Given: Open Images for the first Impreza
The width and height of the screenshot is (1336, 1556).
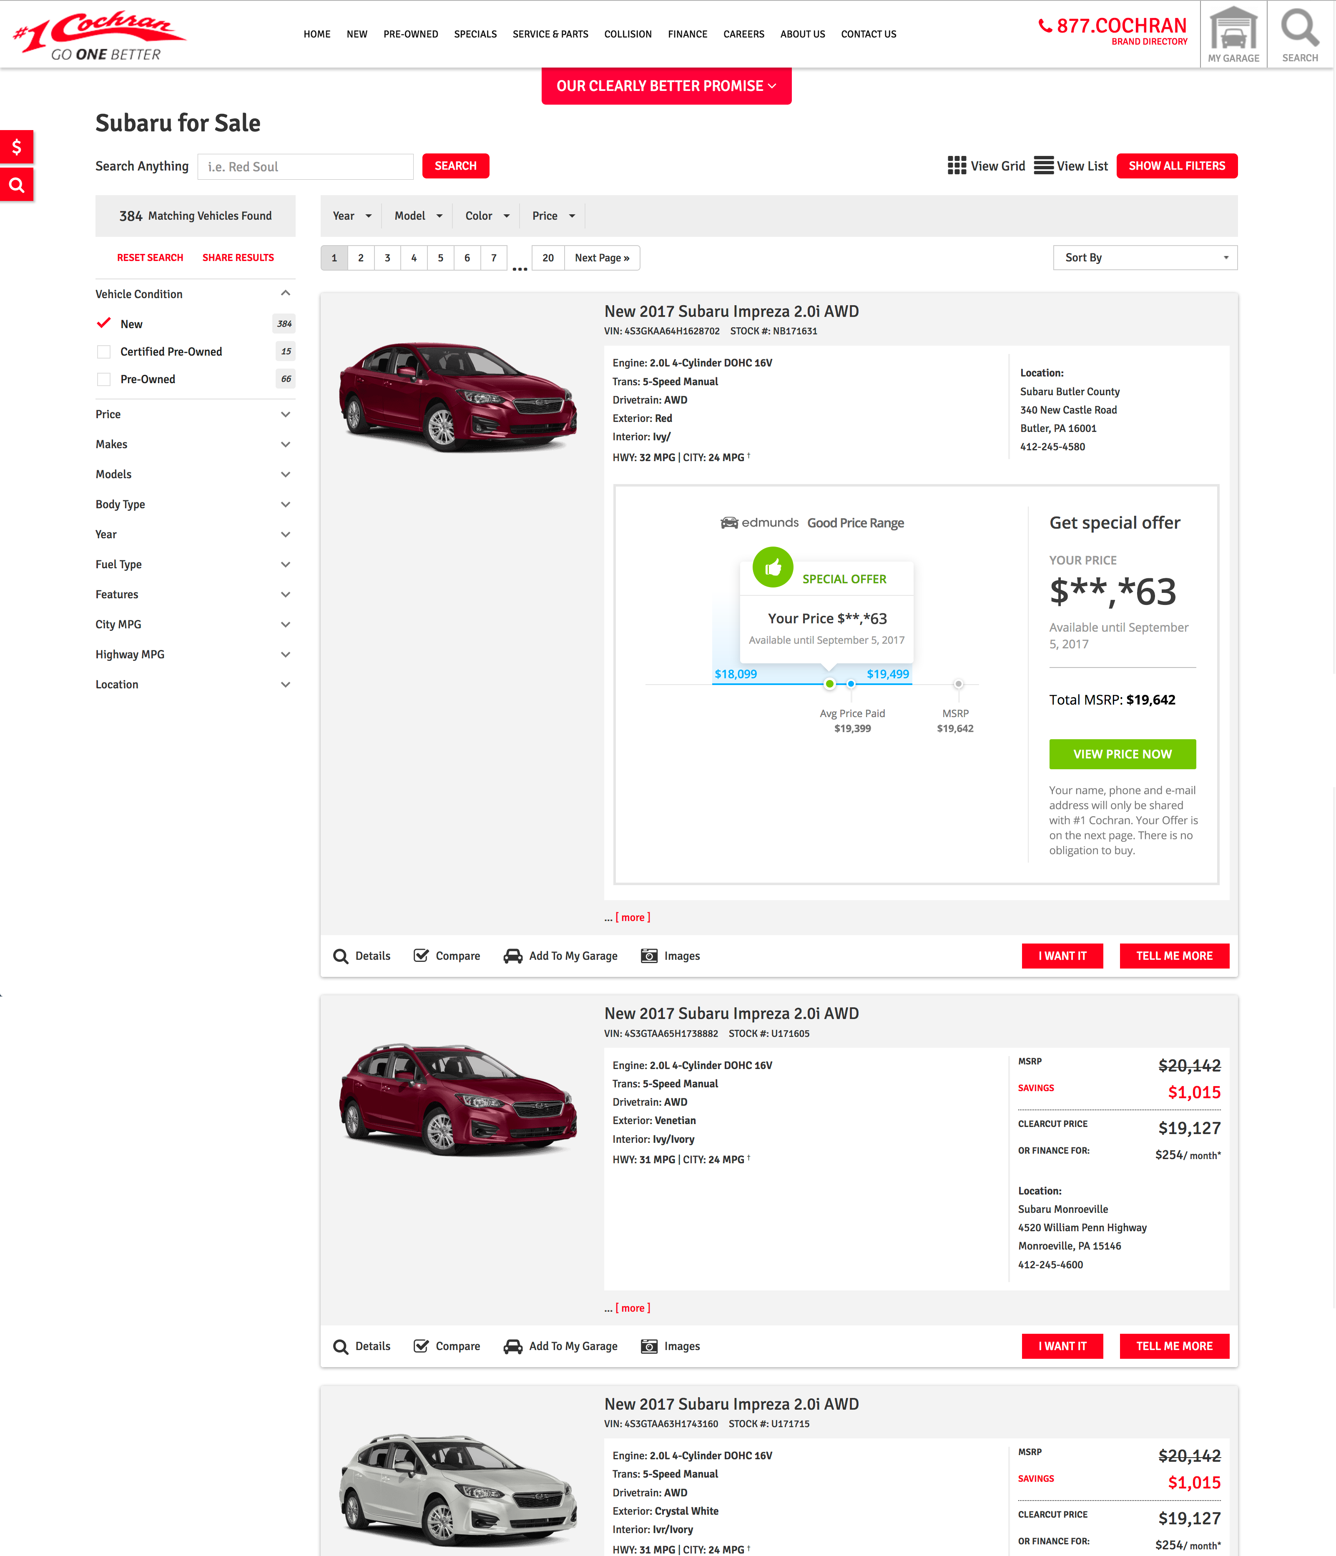Looking at the screenshot, I should pos(670,956).
